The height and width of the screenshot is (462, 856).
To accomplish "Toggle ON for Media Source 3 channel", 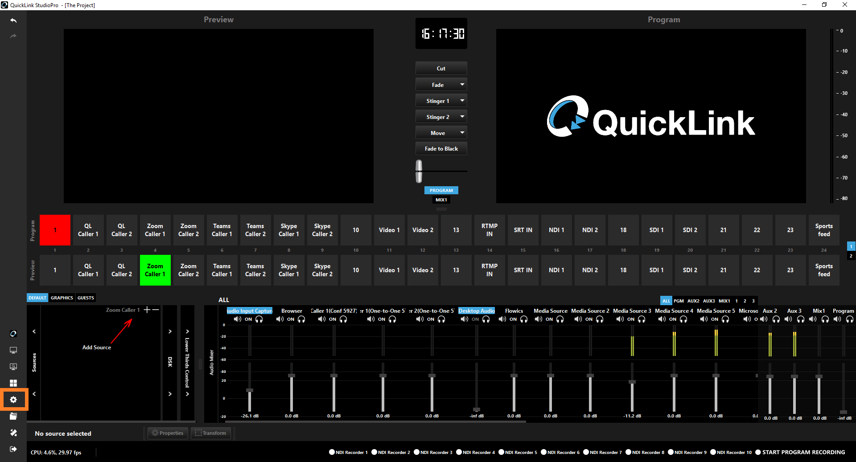I will tap(631, 319).
